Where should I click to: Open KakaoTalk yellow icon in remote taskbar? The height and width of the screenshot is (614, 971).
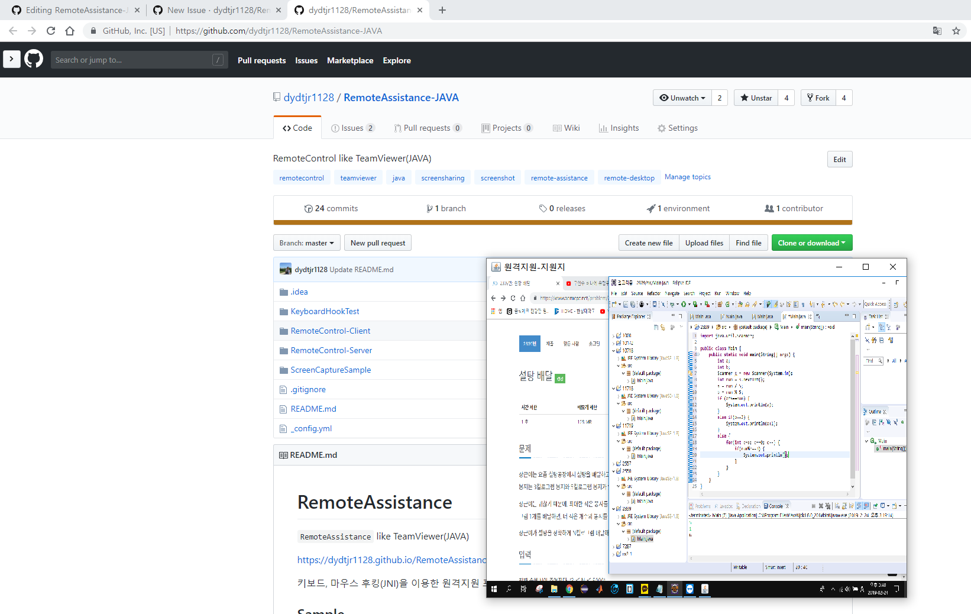click(x=645, y=589)
